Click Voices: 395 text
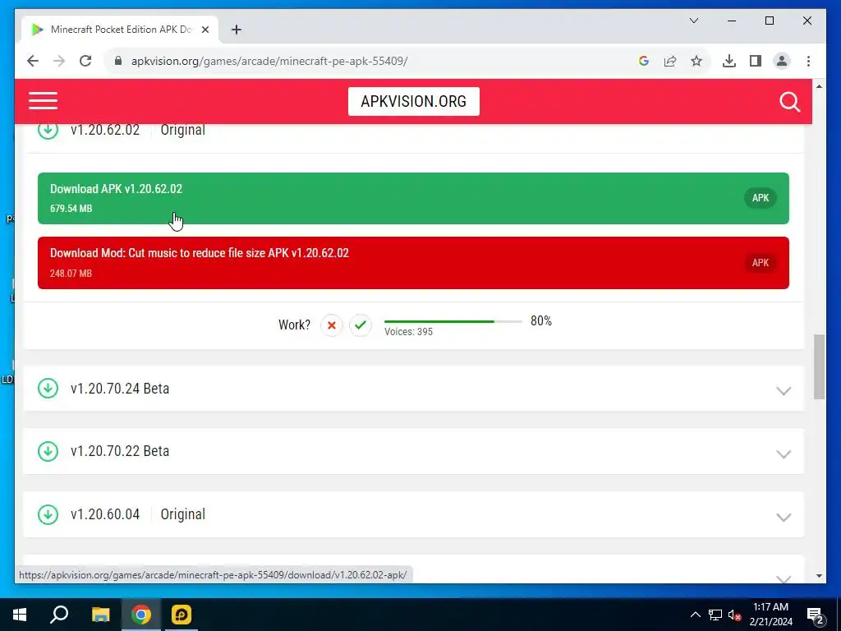 click(x=409, y=332)
